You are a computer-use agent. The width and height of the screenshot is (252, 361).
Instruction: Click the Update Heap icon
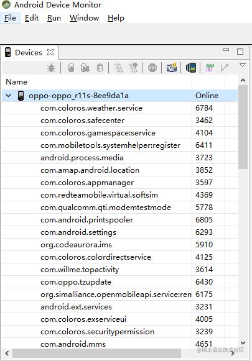tap(71, 68)
